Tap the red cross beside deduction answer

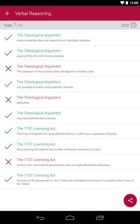[x=9, y=100]
